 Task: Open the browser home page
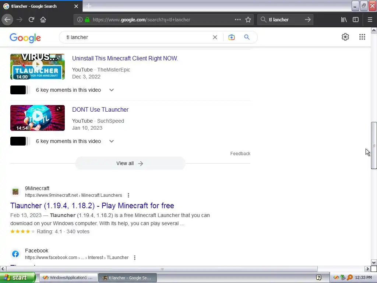point(43,20)
